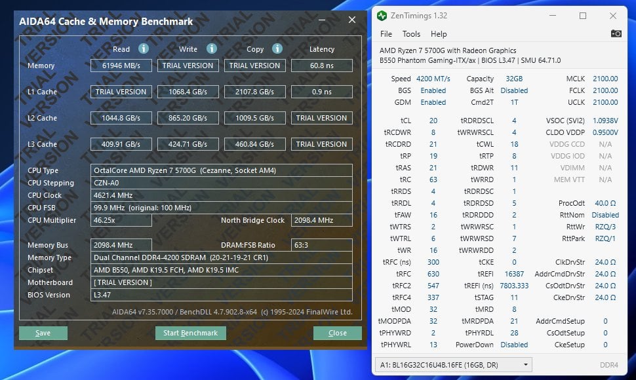The width and height of the screenshot is (636, 380).
Task: Click Memory Read value 61946 MB/s
Action: coord(121,66)
